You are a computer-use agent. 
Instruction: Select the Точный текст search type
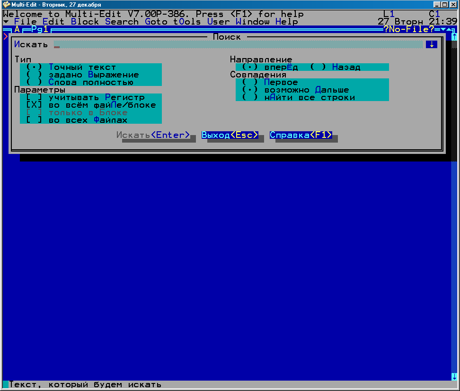(x=71, y=68)
